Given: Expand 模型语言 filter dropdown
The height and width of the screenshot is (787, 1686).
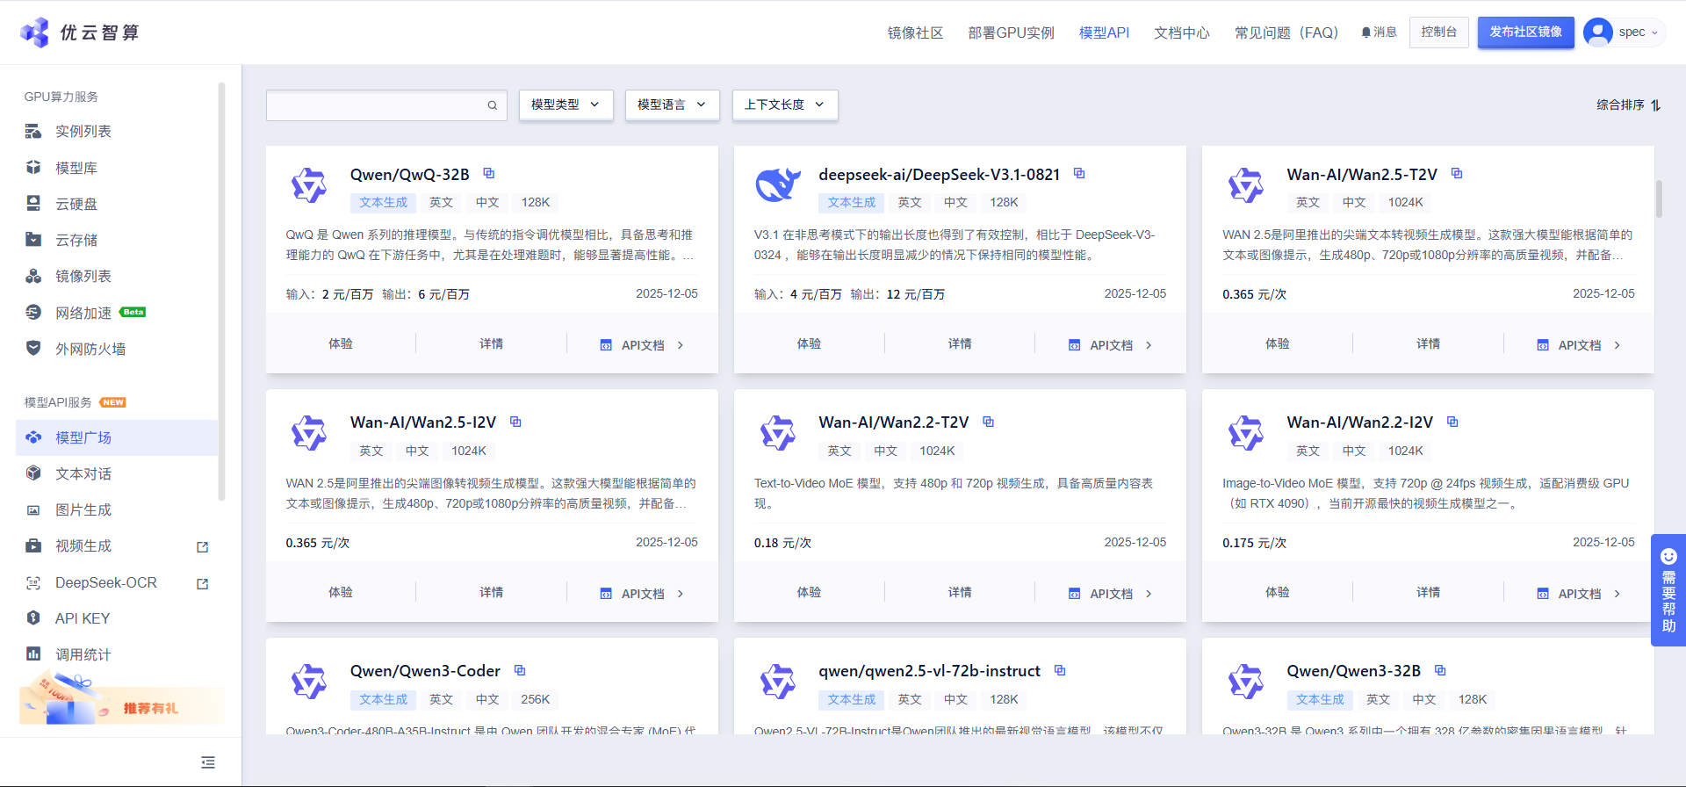Looking at the screenshot, I should pos(672,105).
